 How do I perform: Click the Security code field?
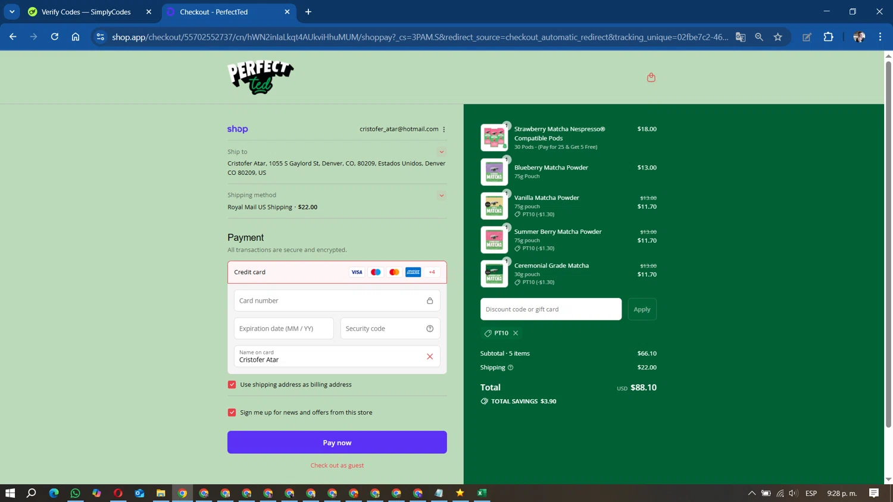click(x=390, y=329)
